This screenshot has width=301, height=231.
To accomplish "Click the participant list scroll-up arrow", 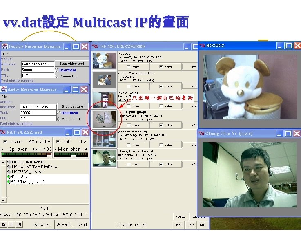I will point(3,162).
